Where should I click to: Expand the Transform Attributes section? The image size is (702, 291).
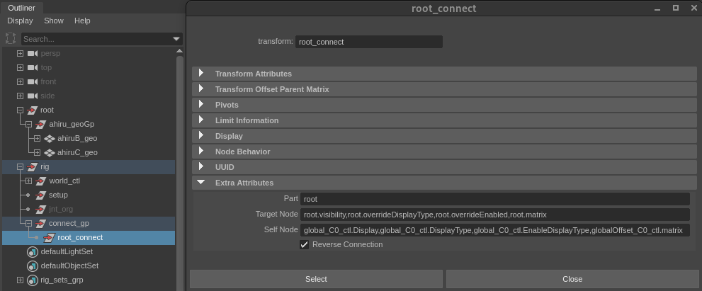point(201,74)
